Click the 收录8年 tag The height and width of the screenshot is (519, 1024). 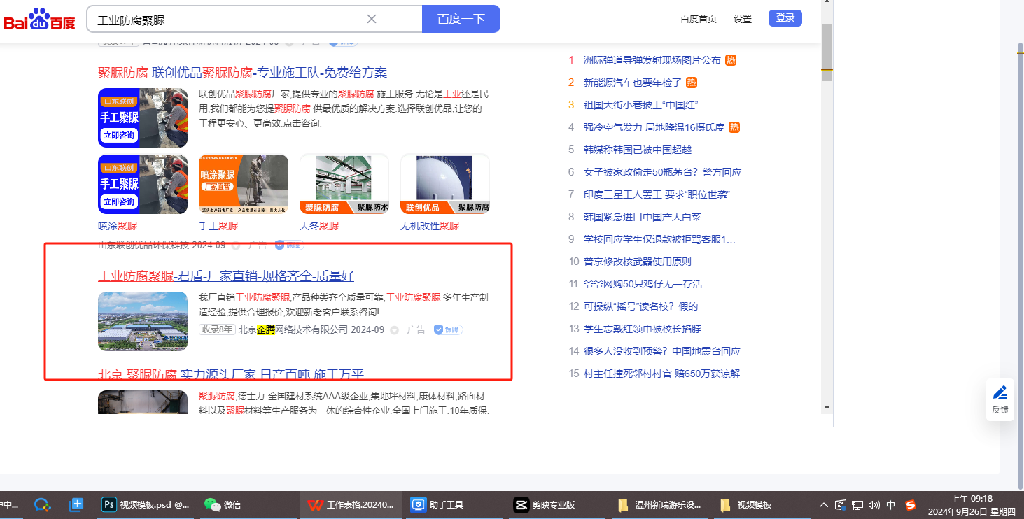tap(217, 329)
